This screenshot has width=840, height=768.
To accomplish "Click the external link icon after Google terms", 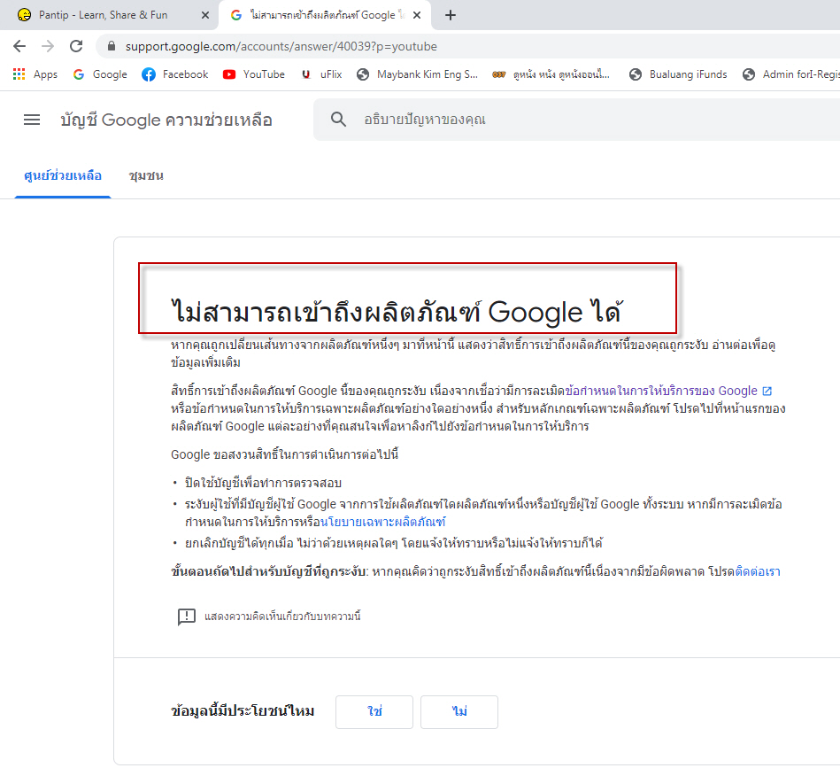I will tap(767, 391).
